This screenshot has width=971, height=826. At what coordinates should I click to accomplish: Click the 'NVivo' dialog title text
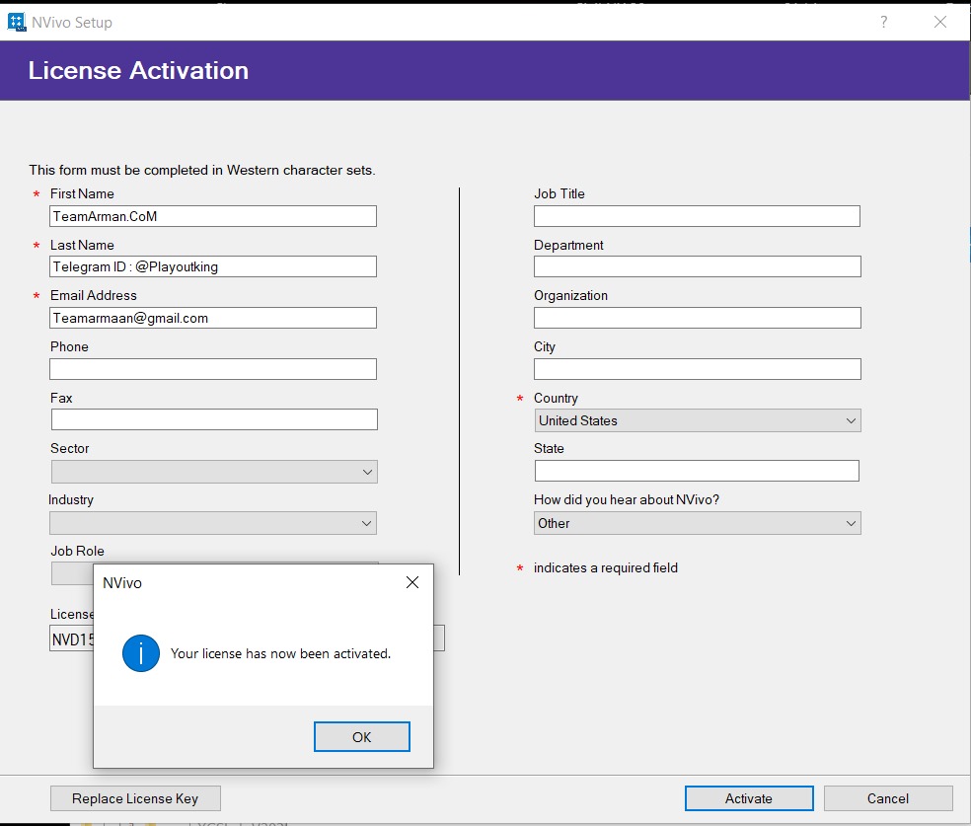(x=122, y=582)
